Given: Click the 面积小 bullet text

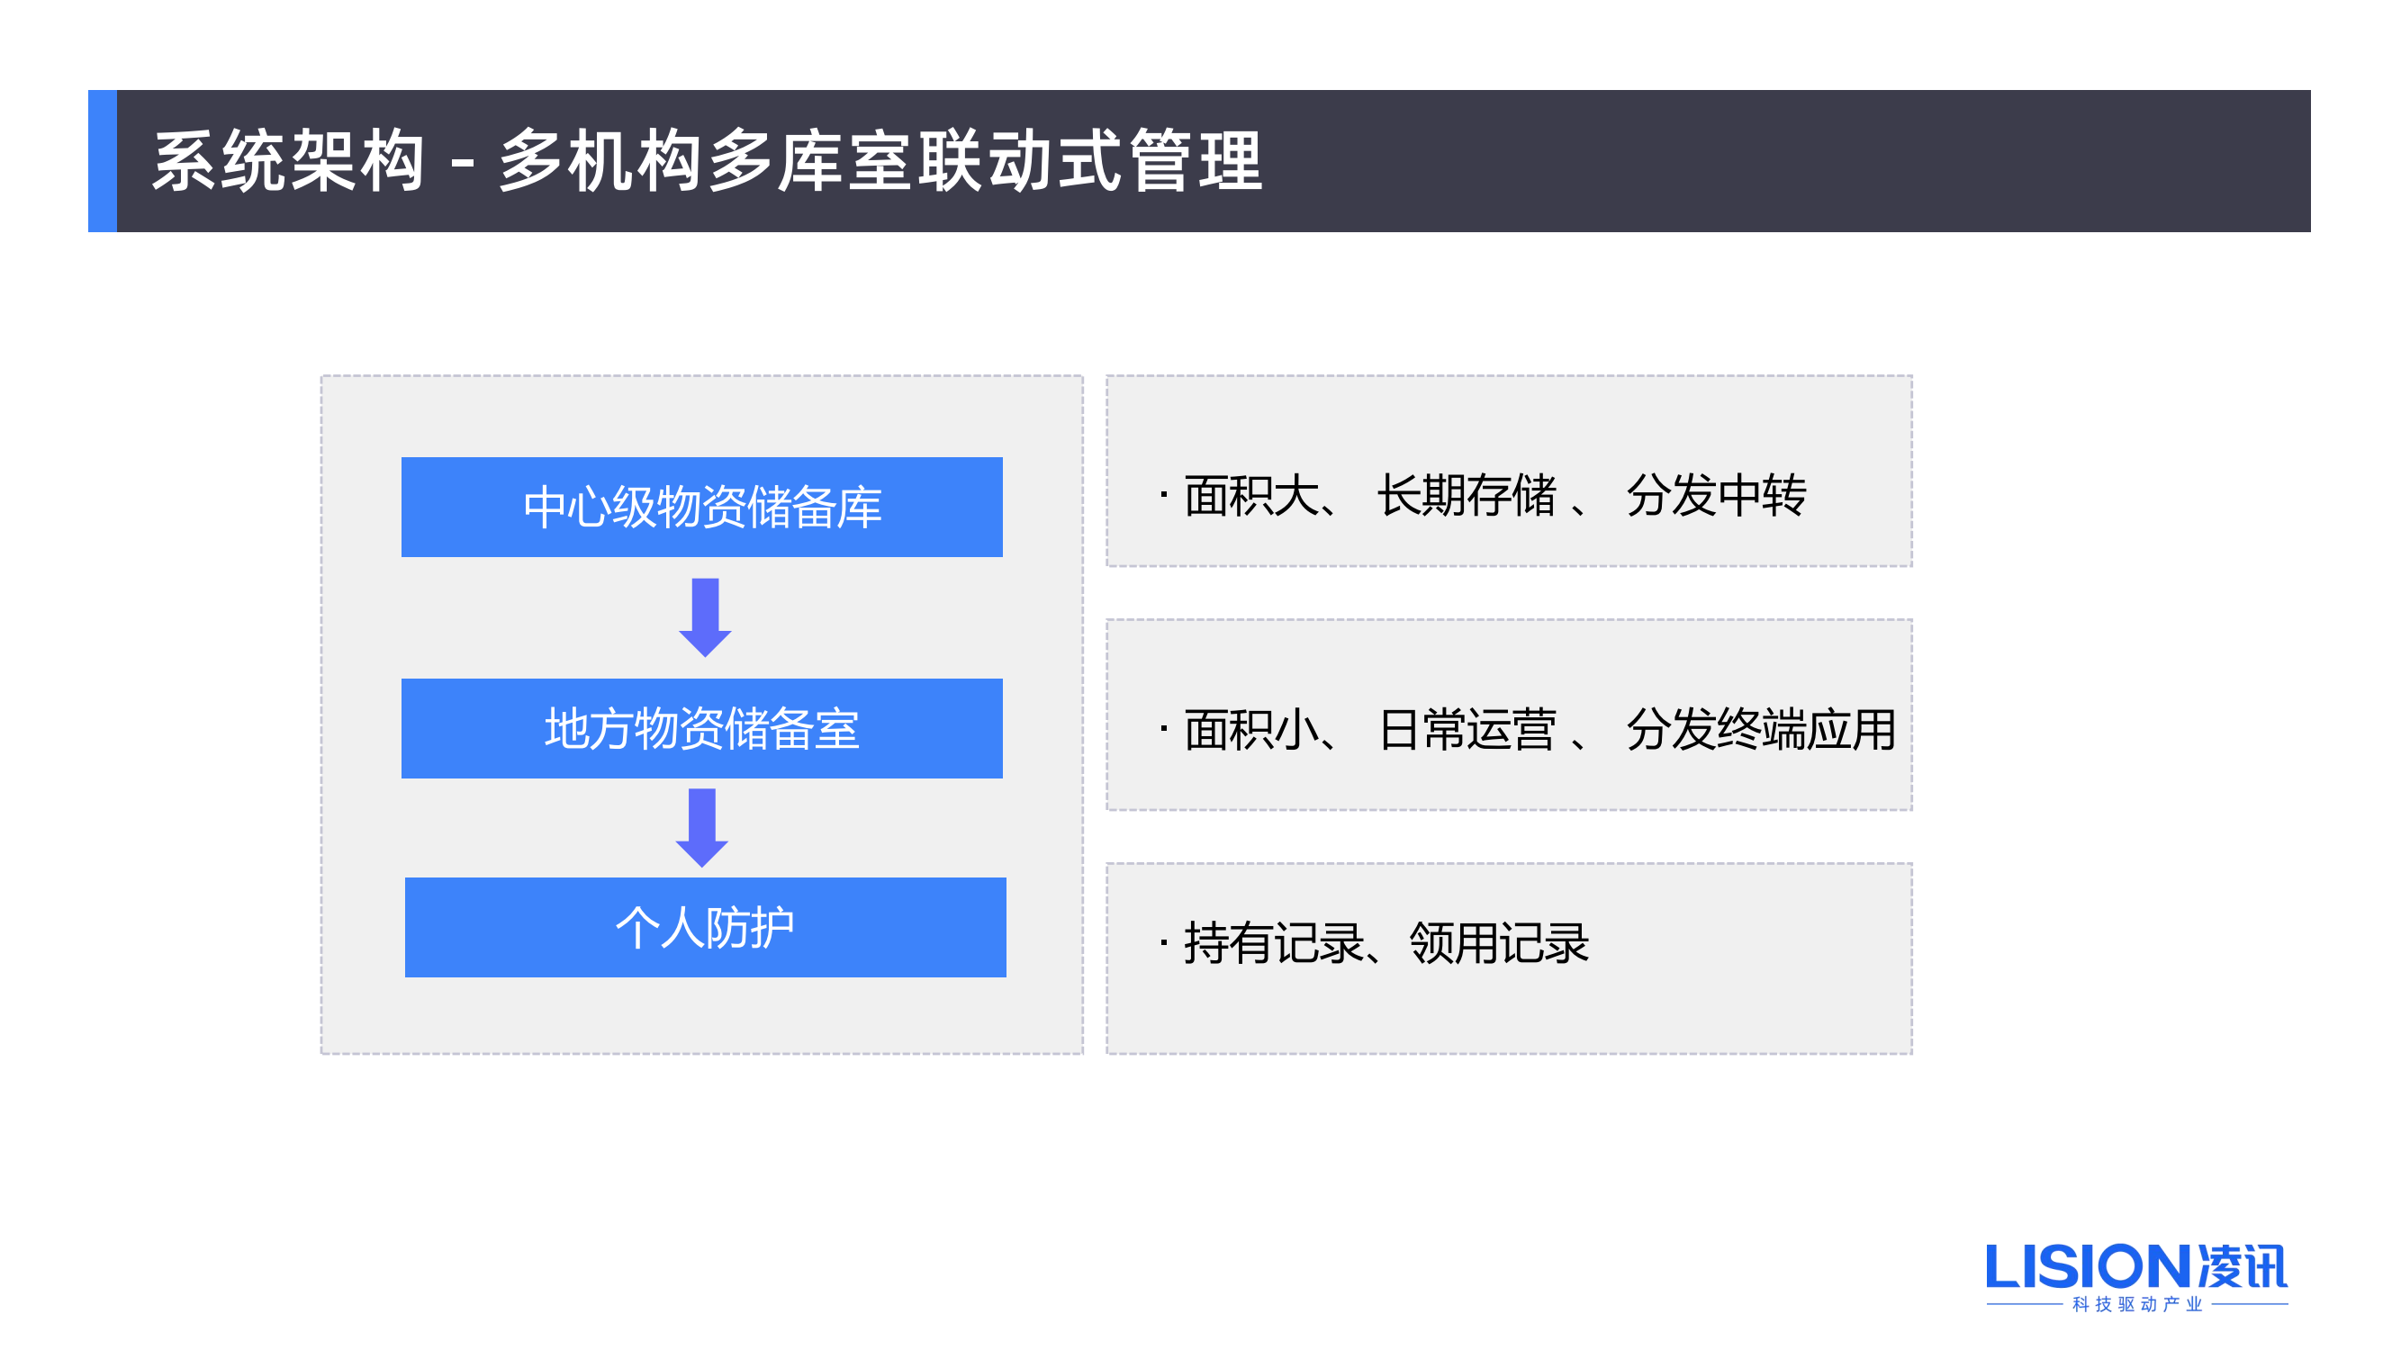Looking at the screenshot, I should pyautogui.click(x=1250, y=730).
